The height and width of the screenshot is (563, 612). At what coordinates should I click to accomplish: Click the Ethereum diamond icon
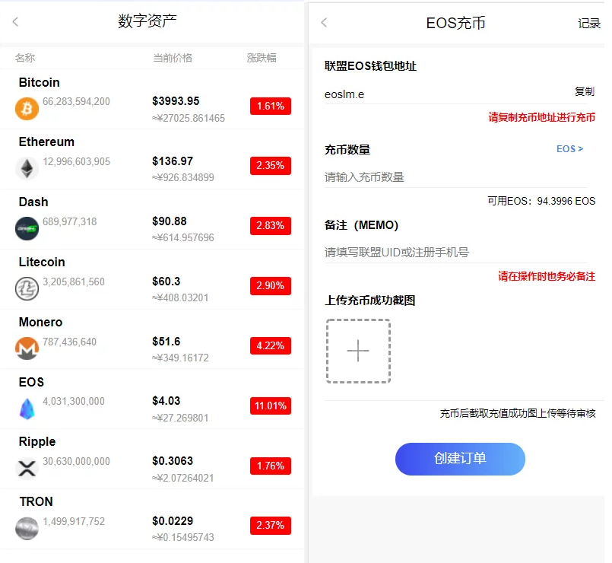click(x=27, y=168)
